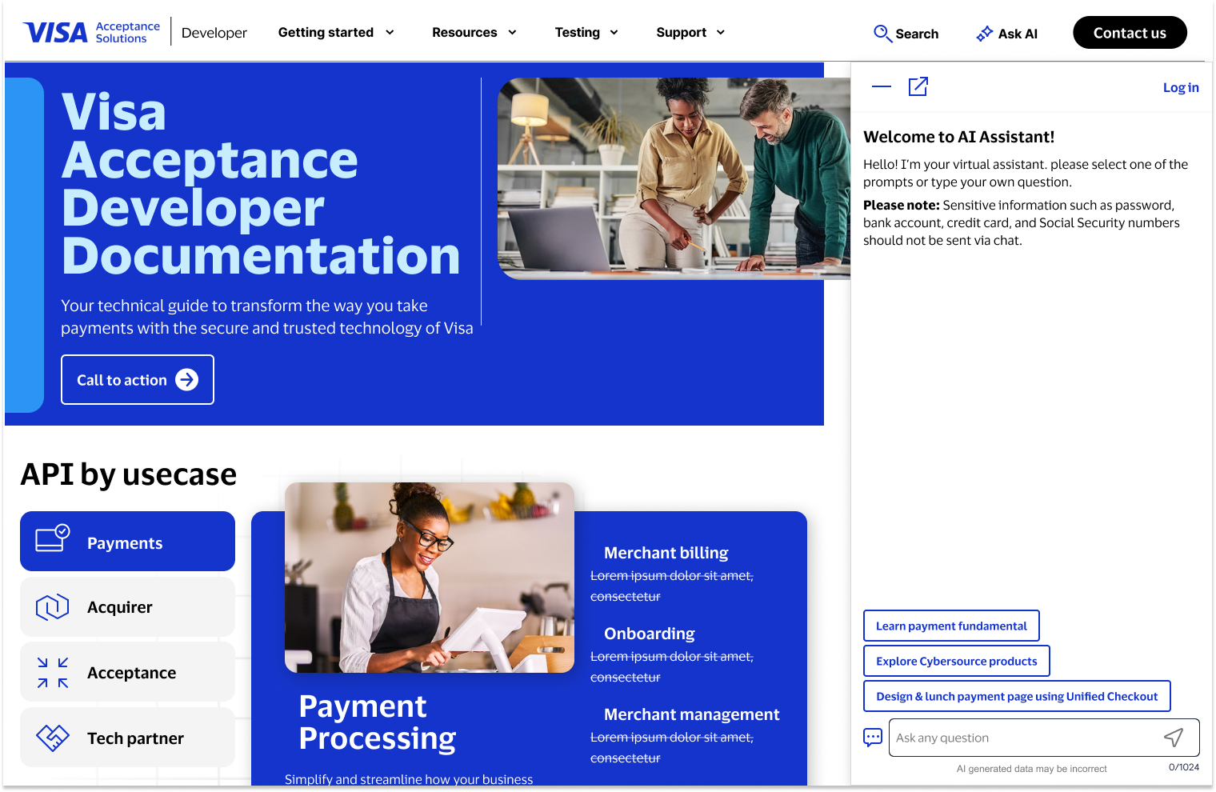Click the Contact us button
Image resolution: width=1216 pixels, height=792 pixels.
point(1130,33)
